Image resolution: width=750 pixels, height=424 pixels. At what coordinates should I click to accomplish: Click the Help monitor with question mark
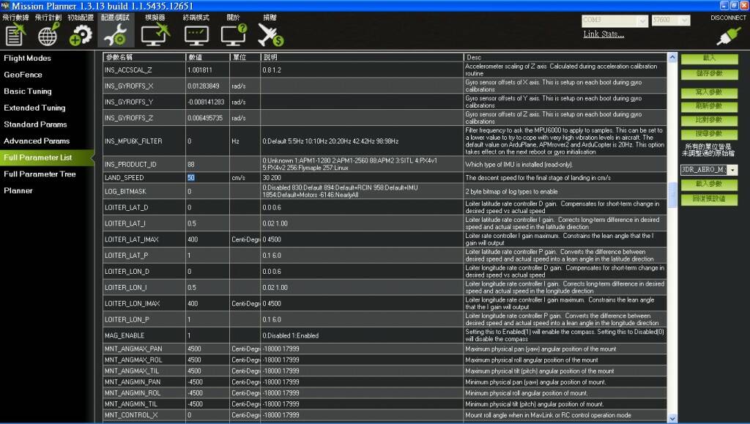(234, 34)
